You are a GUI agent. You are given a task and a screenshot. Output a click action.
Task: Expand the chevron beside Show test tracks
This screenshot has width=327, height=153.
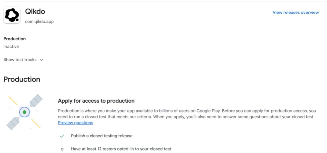pos(42,60)
